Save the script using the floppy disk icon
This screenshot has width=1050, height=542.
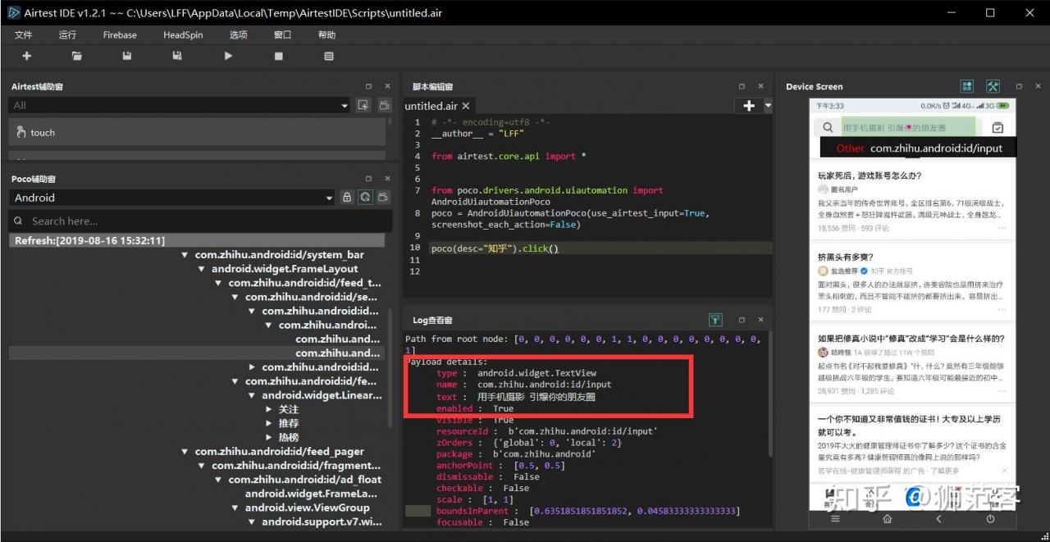tap(127, 56)
